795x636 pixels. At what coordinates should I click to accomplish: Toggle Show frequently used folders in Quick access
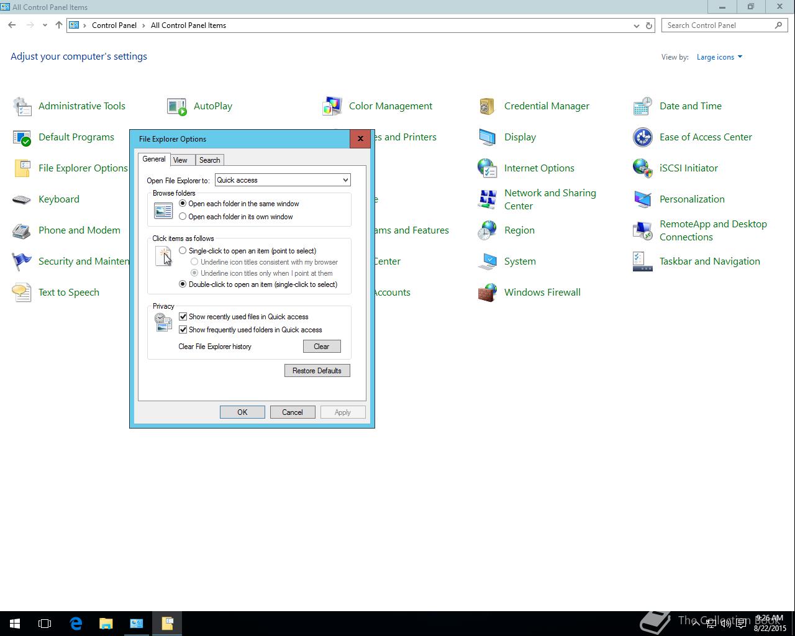pyautogui.click(x=183, y=330)
